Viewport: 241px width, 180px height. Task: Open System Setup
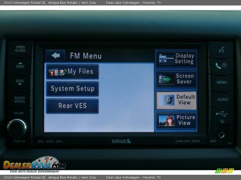72,89
